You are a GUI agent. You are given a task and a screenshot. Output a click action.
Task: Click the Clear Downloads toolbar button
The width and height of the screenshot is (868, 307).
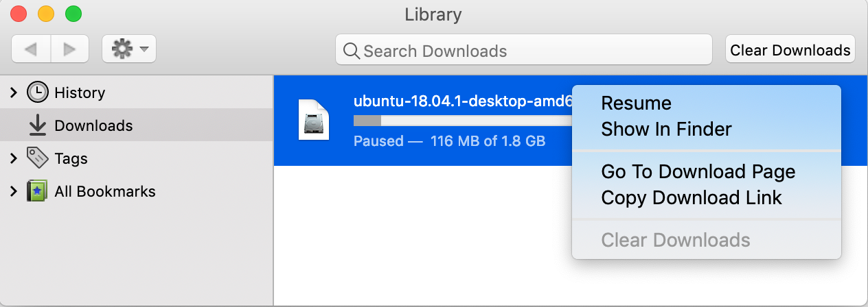tap(790, 50)
